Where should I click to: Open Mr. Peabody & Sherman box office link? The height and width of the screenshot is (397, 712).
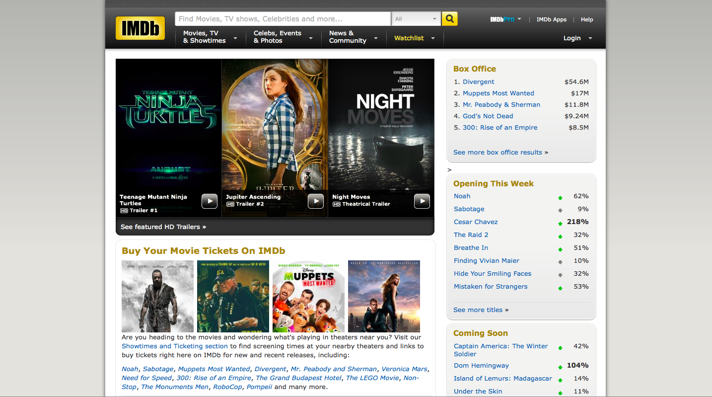click(501, 104)
